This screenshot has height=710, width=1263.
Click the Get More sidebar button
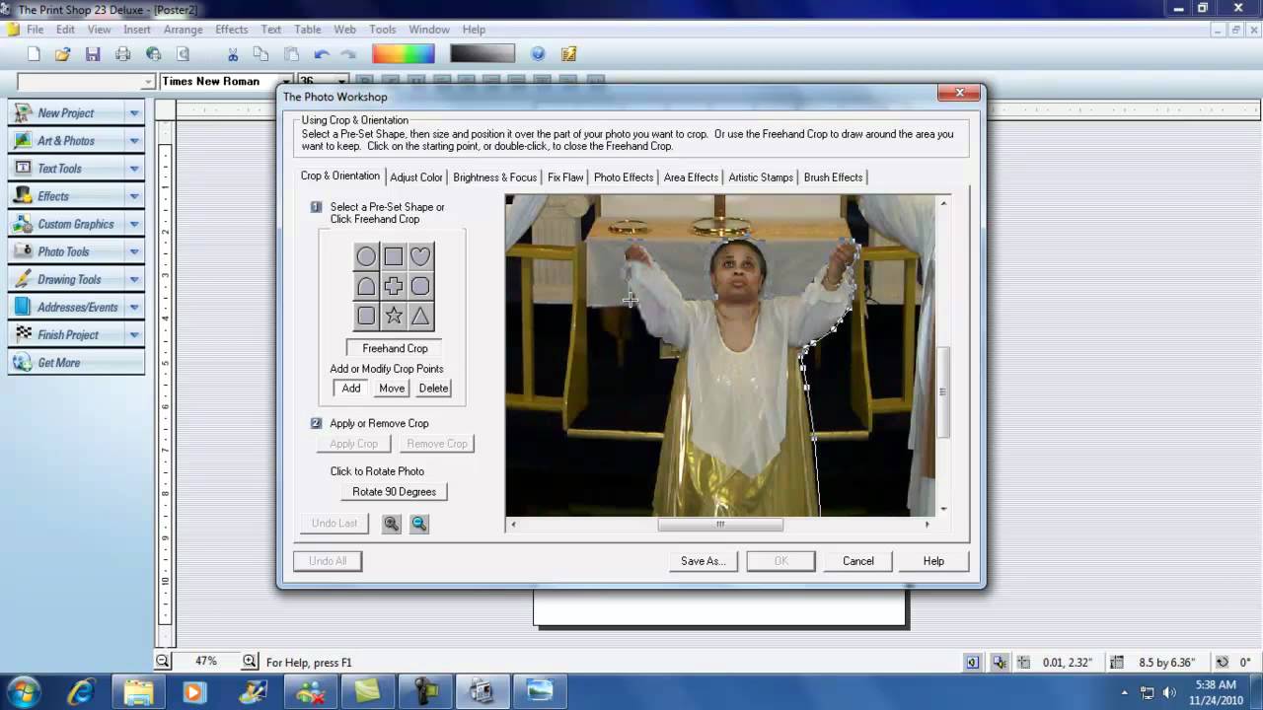point(76,363)
